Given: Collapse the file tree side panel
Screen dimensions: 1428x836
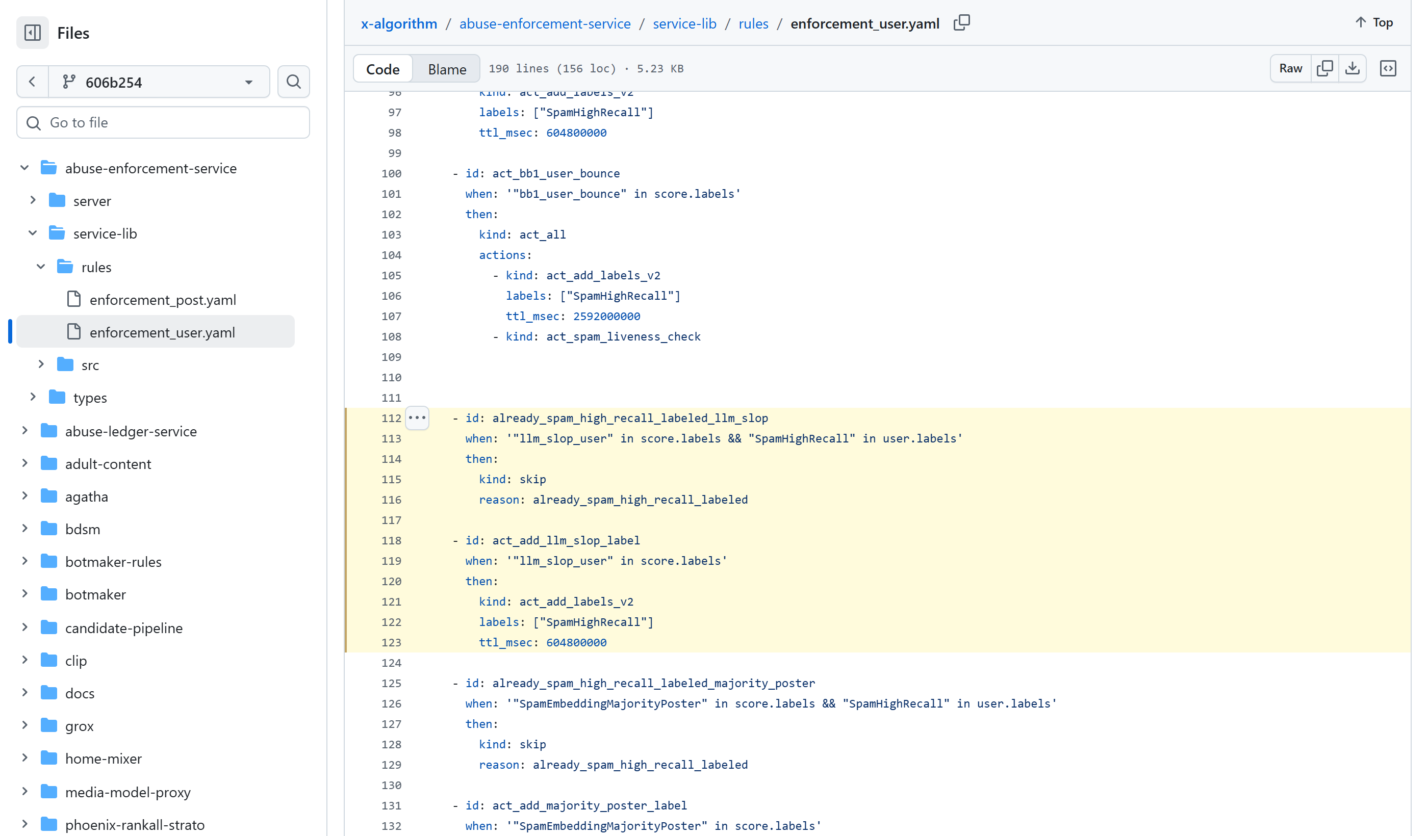Looking at the screenshot, I should click(32, 33).
